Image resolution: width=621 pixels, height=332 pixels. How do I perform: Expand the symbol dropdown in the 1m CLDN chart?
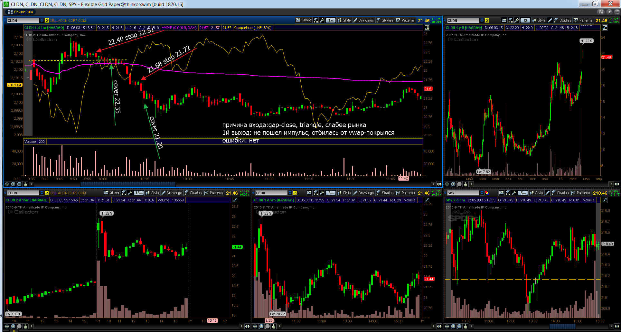(42, 21)
